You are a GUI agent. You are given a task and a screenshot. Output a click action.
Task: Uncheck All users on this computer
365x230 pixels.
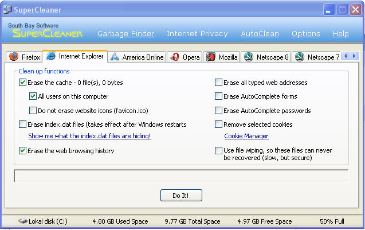coord(33,96)
